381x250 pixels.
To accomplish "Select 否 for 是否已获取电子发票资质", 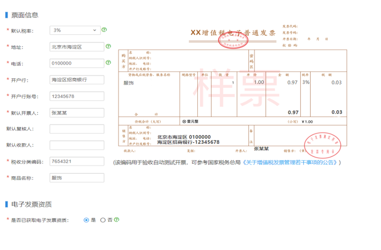I will click(103, 220).
